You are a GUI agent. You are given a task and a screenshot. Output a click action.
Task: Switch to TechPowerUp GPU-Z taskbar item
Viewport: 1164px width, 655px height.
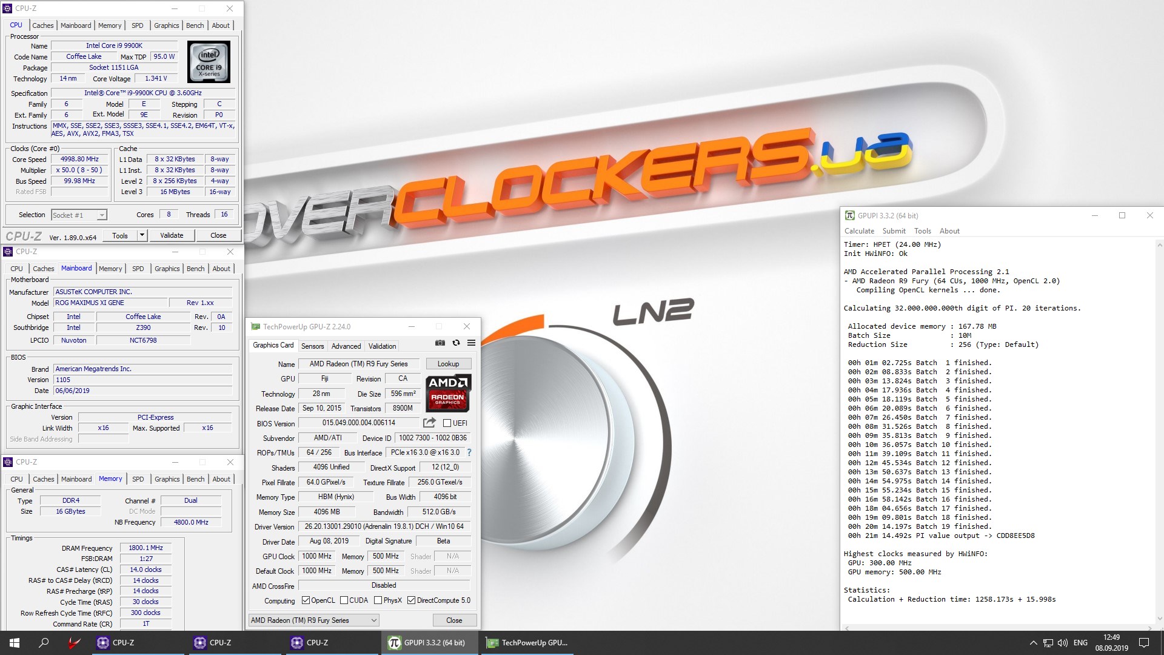tap(527, 643)
